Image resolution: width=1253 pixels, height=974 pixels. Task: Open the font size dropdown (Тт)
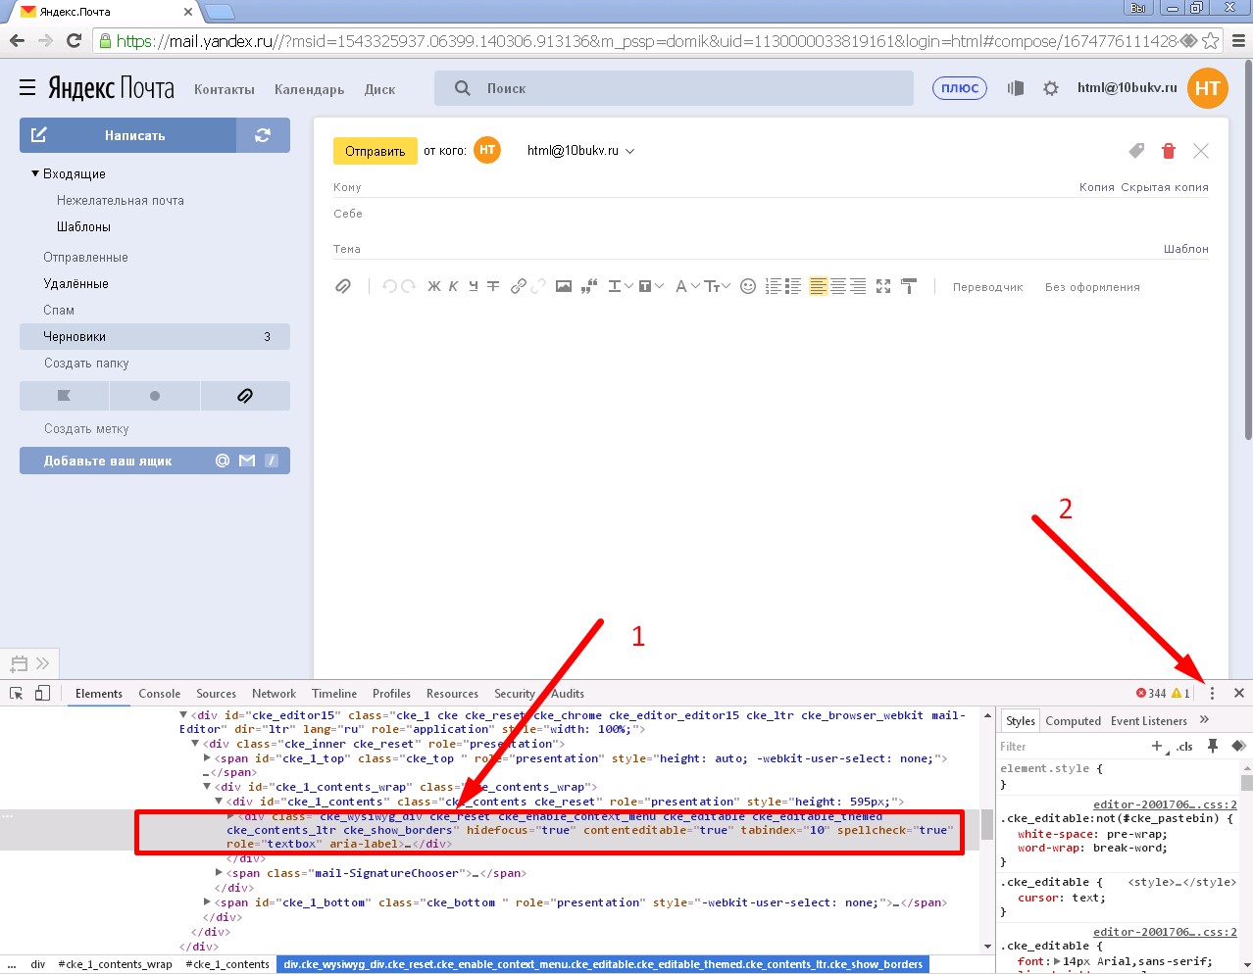coord(718,286)
